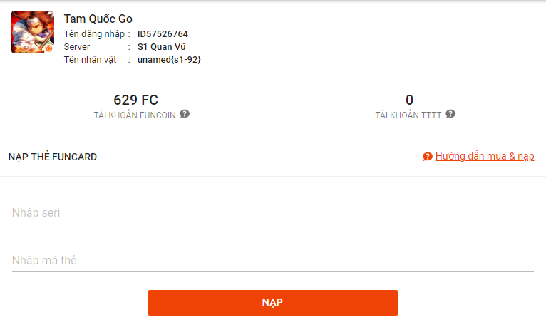Click the TTTT account balance 0

(409, 100)
